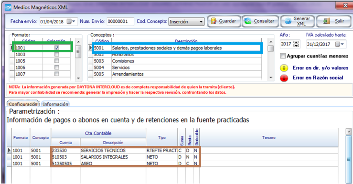
Task: Click the ASEO description cell
Action: click(113, 164)
